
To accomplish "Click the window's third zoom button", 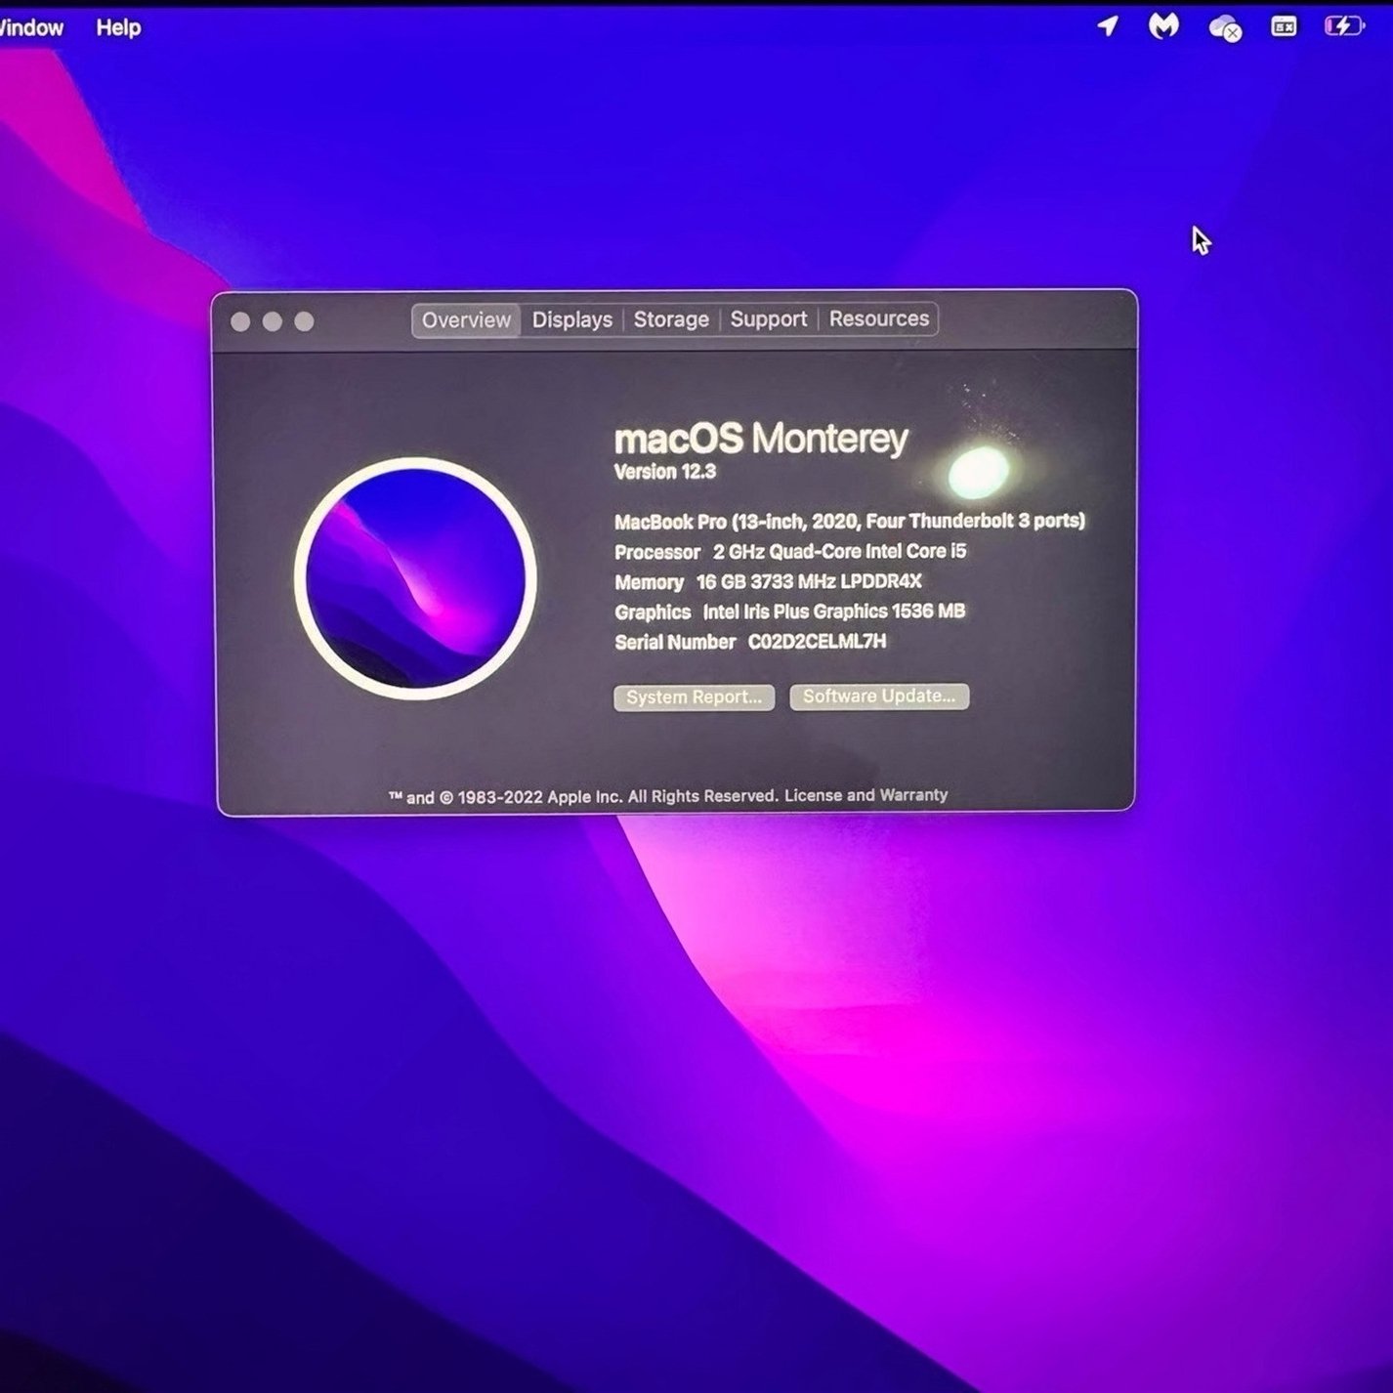I will pyautogui.click(x=305, y=321).
